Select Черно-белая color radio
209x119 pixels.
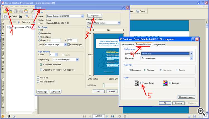click(141, 83)
